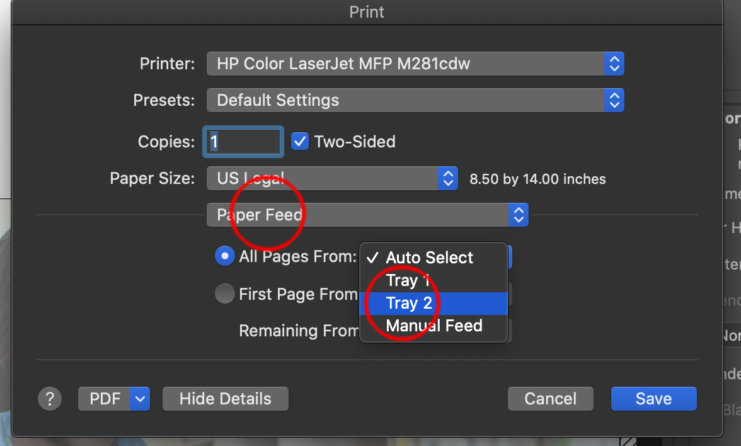
Task: Click the Save button
Action: [653, 398]
